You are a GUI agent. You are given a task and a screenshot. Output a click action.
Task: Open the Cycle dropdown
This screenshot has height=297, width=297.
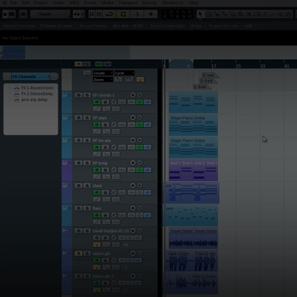pos(124,73)
